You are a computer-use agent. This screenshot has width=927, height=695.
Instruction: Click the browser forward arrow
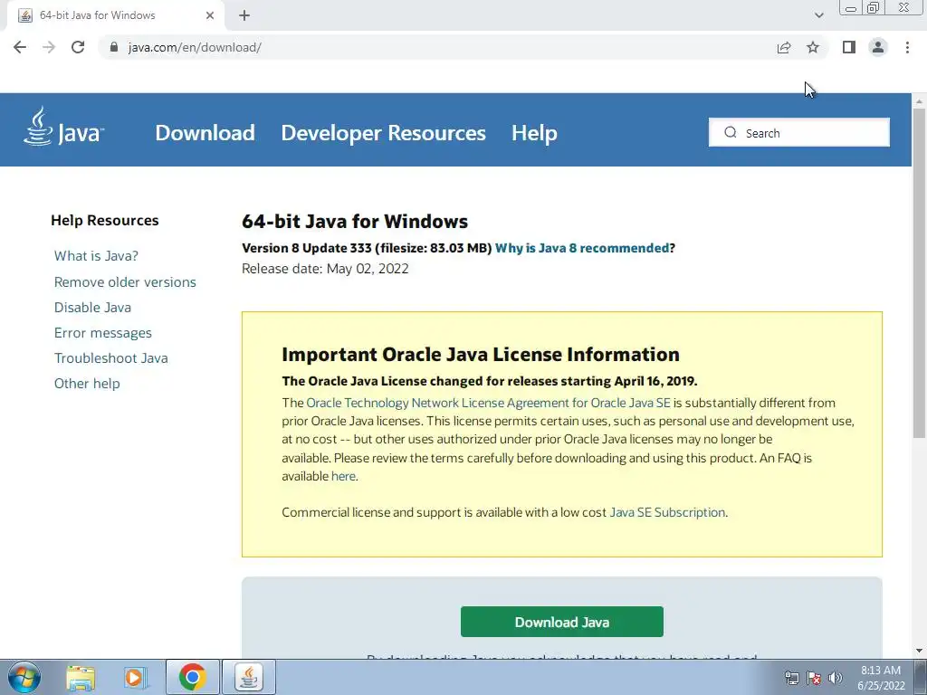tap(49, 47)
